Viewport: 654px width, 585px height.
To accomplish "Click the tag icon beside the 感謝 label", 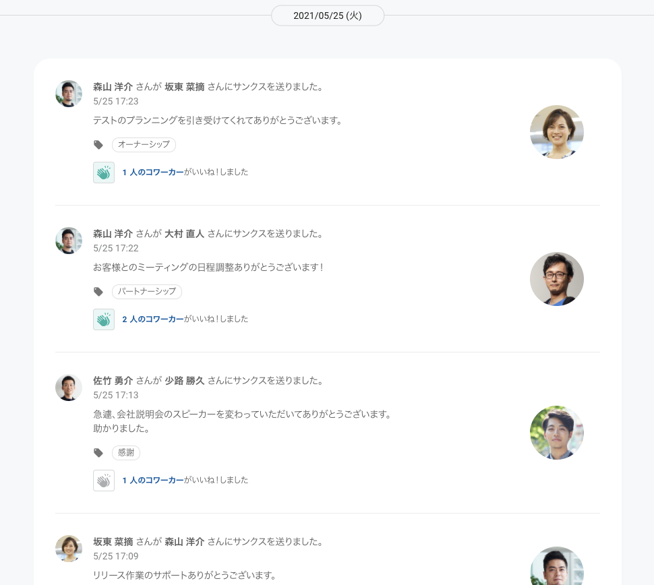I will 98,453.
